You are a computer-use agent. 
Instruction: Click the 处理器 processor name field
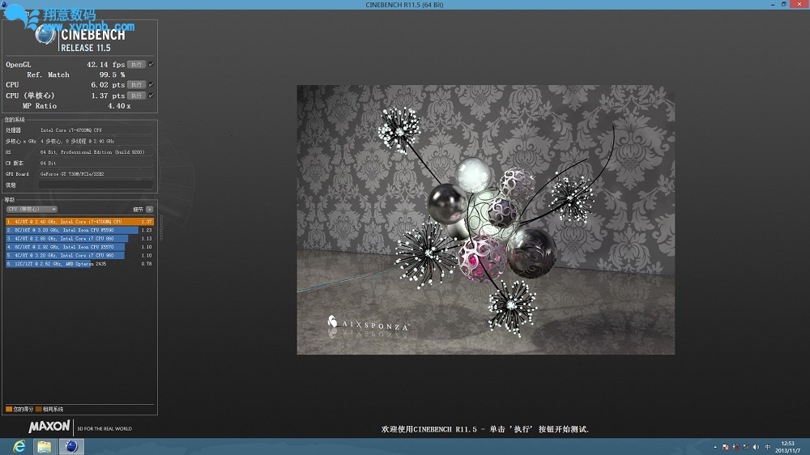[x=96, y=130]
